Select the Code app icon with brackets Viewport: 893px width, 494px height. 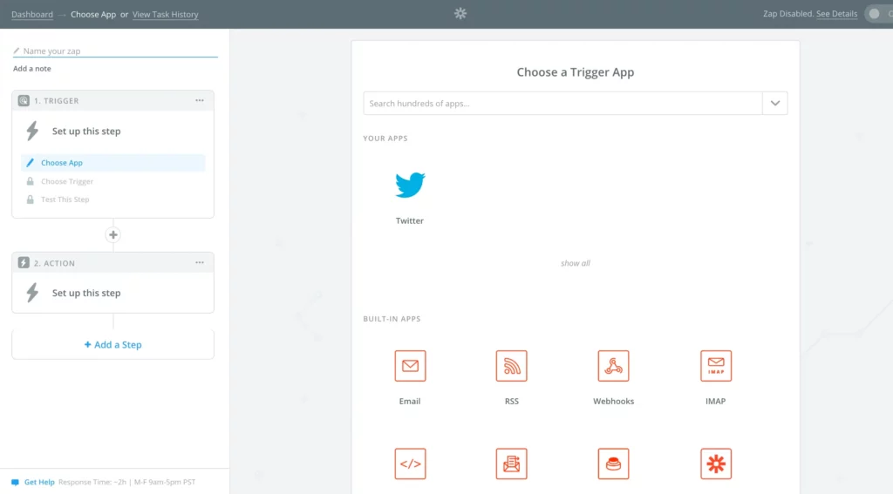pos(410,464)
